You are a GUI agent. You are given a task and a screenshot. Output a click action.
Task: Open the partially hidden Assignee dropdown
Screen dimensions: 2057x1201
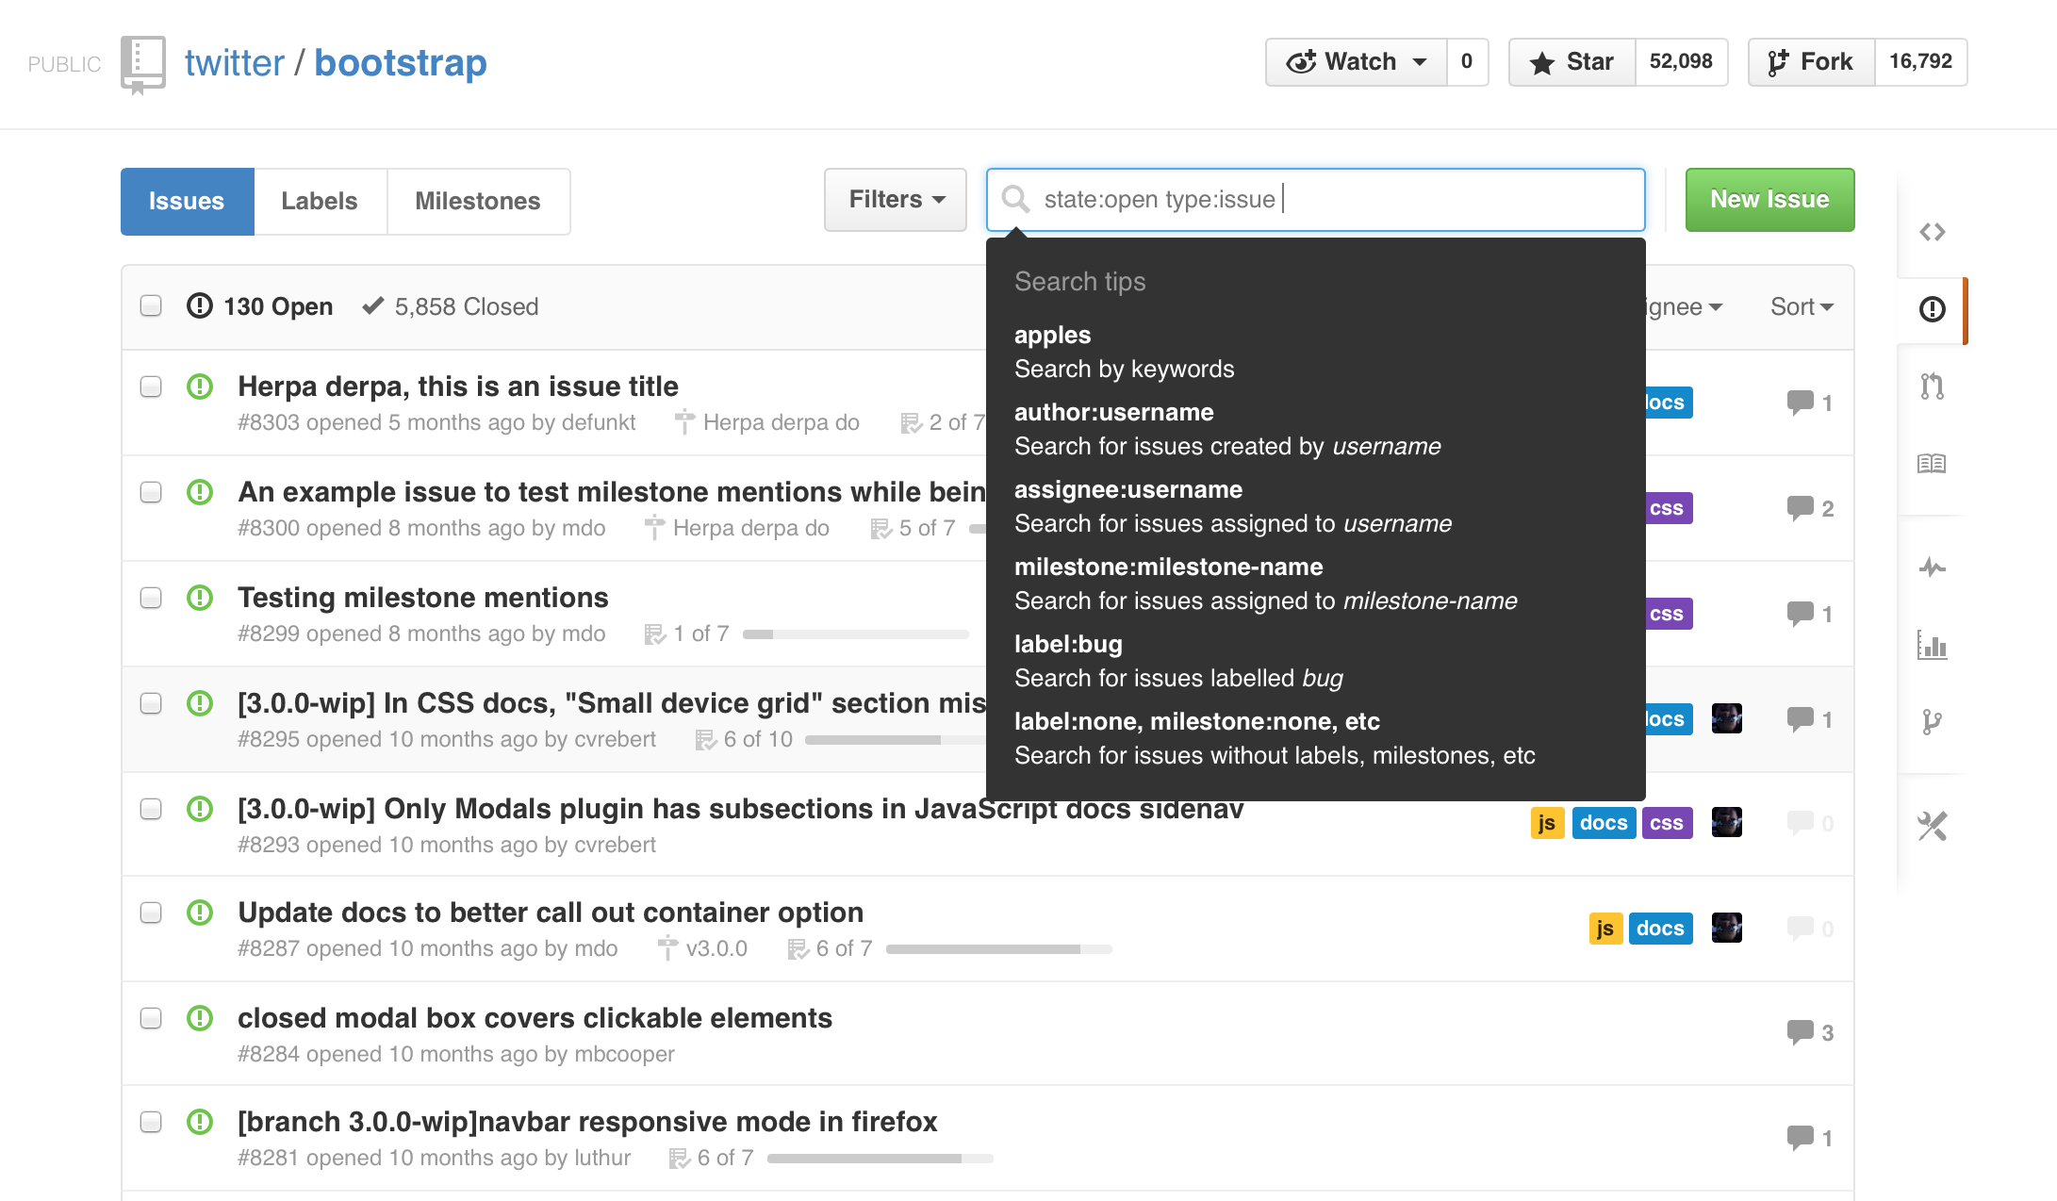pos(1684,306)
